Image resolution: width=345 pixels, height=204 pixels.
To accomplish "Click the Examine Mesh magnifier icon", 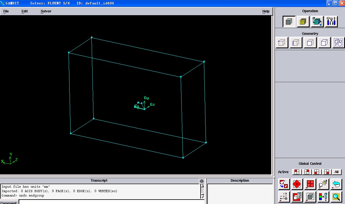I will pyautogui.click(x=336, y=197).
